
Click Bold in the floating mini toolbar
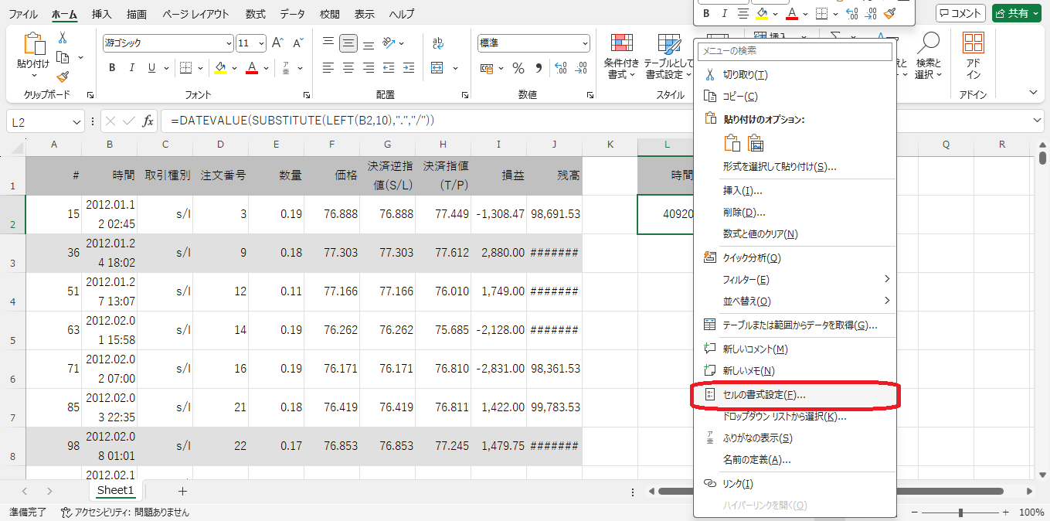pos(706,13)
